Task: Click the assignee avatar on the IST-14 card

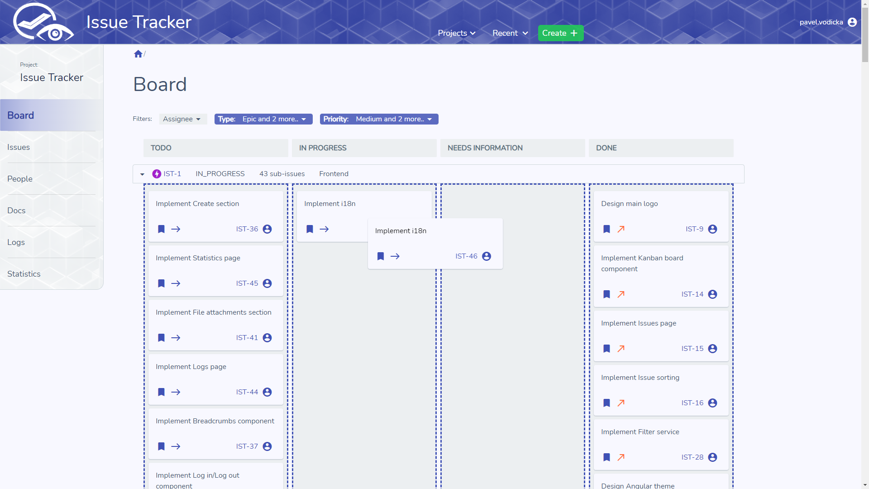Action: click(x=712, y=294)
